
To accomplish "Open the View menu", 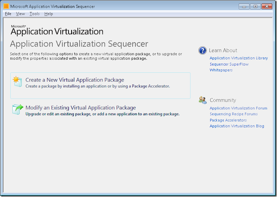I will coord(20,14).
